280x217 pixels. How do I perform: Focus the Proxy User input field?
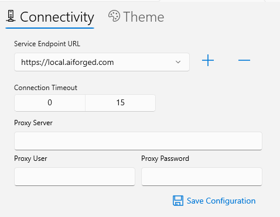coord(74,177)
